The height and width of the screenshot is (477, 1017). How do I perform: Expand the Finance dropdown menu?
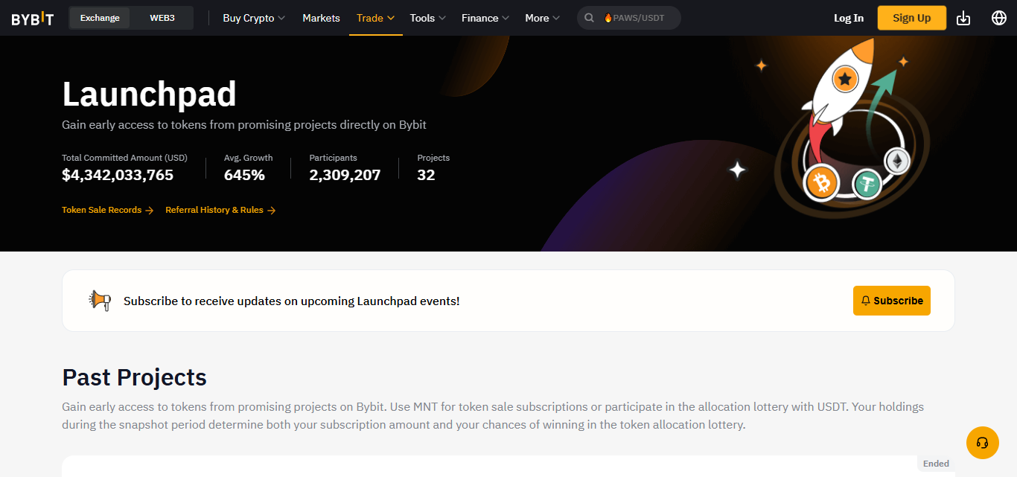coord(485,18)
